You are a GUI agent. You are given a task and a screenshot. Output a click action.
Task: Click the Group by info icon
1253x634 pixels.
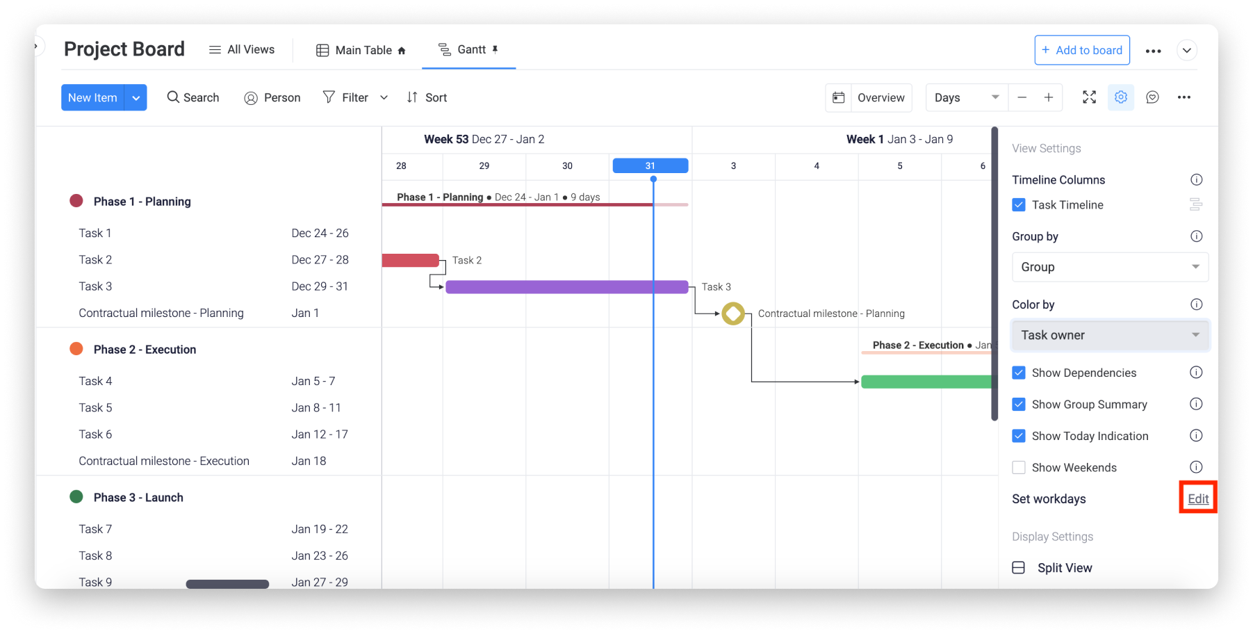coord(1196,236)
